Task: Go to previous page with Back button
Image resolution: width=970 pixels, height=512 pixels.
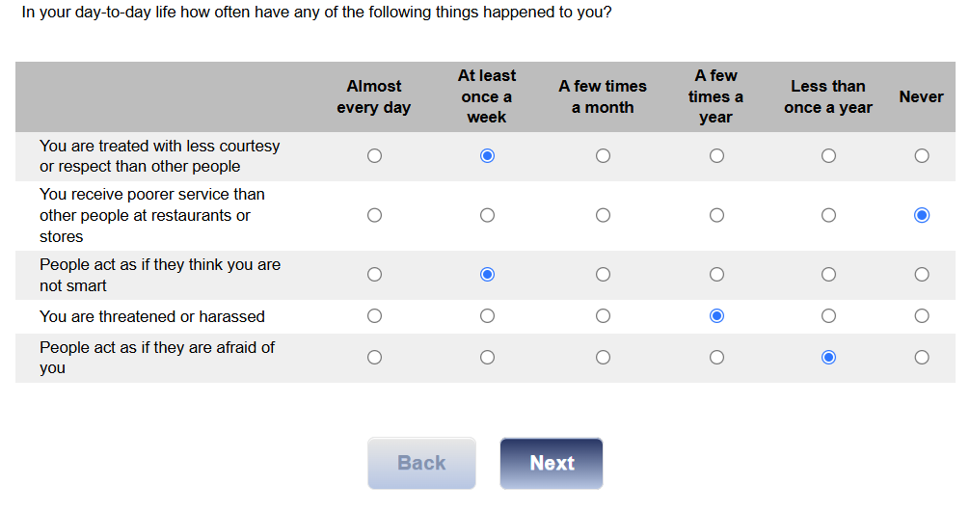Action: click(x=422, y=463)
